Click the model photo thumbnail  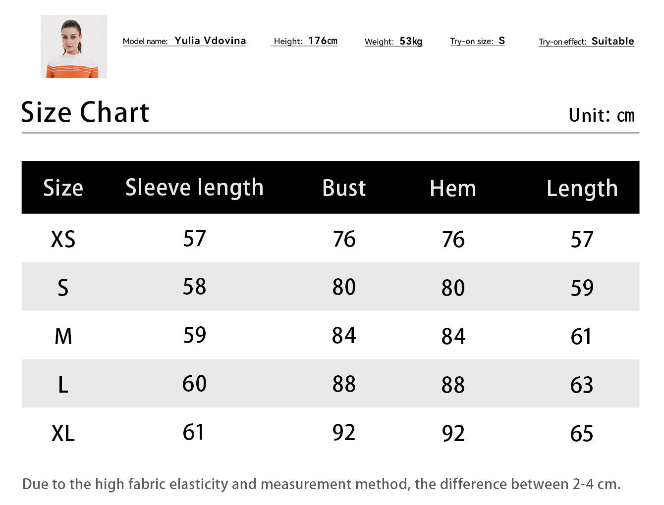pos(74,46)
